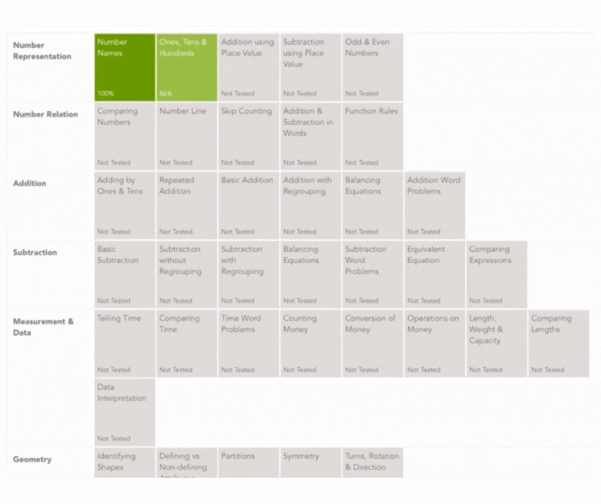This screenshot has width=601, height=504.
Task: Open the Repeated Addition tile
Action: (x=187, y=205)
